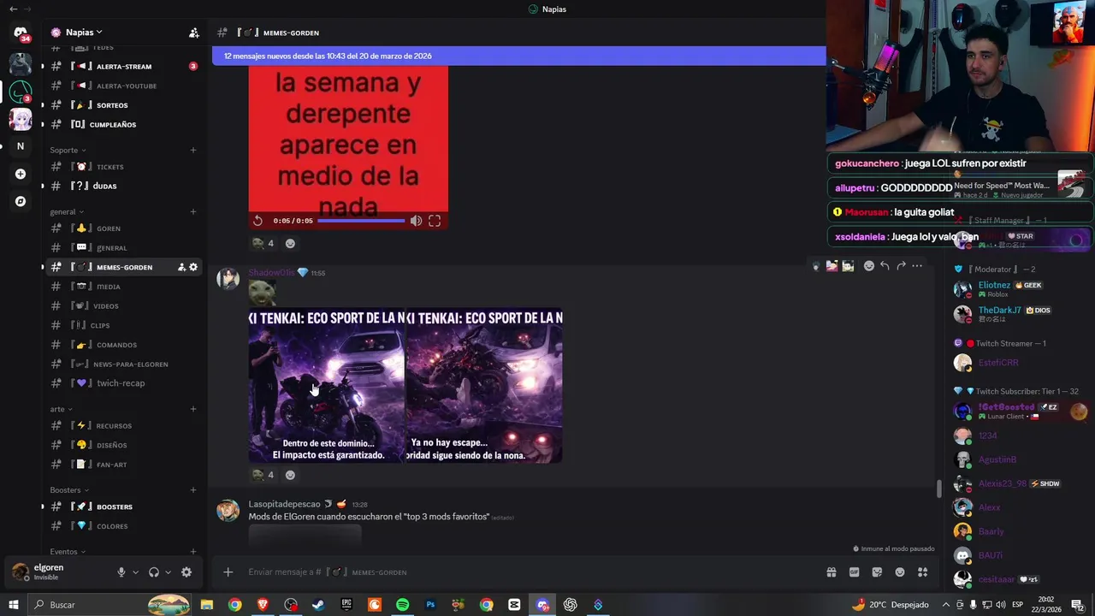The image size is (1095, 616).
Task: Open the Discover servers compass icon
Action: click(21, 202)
